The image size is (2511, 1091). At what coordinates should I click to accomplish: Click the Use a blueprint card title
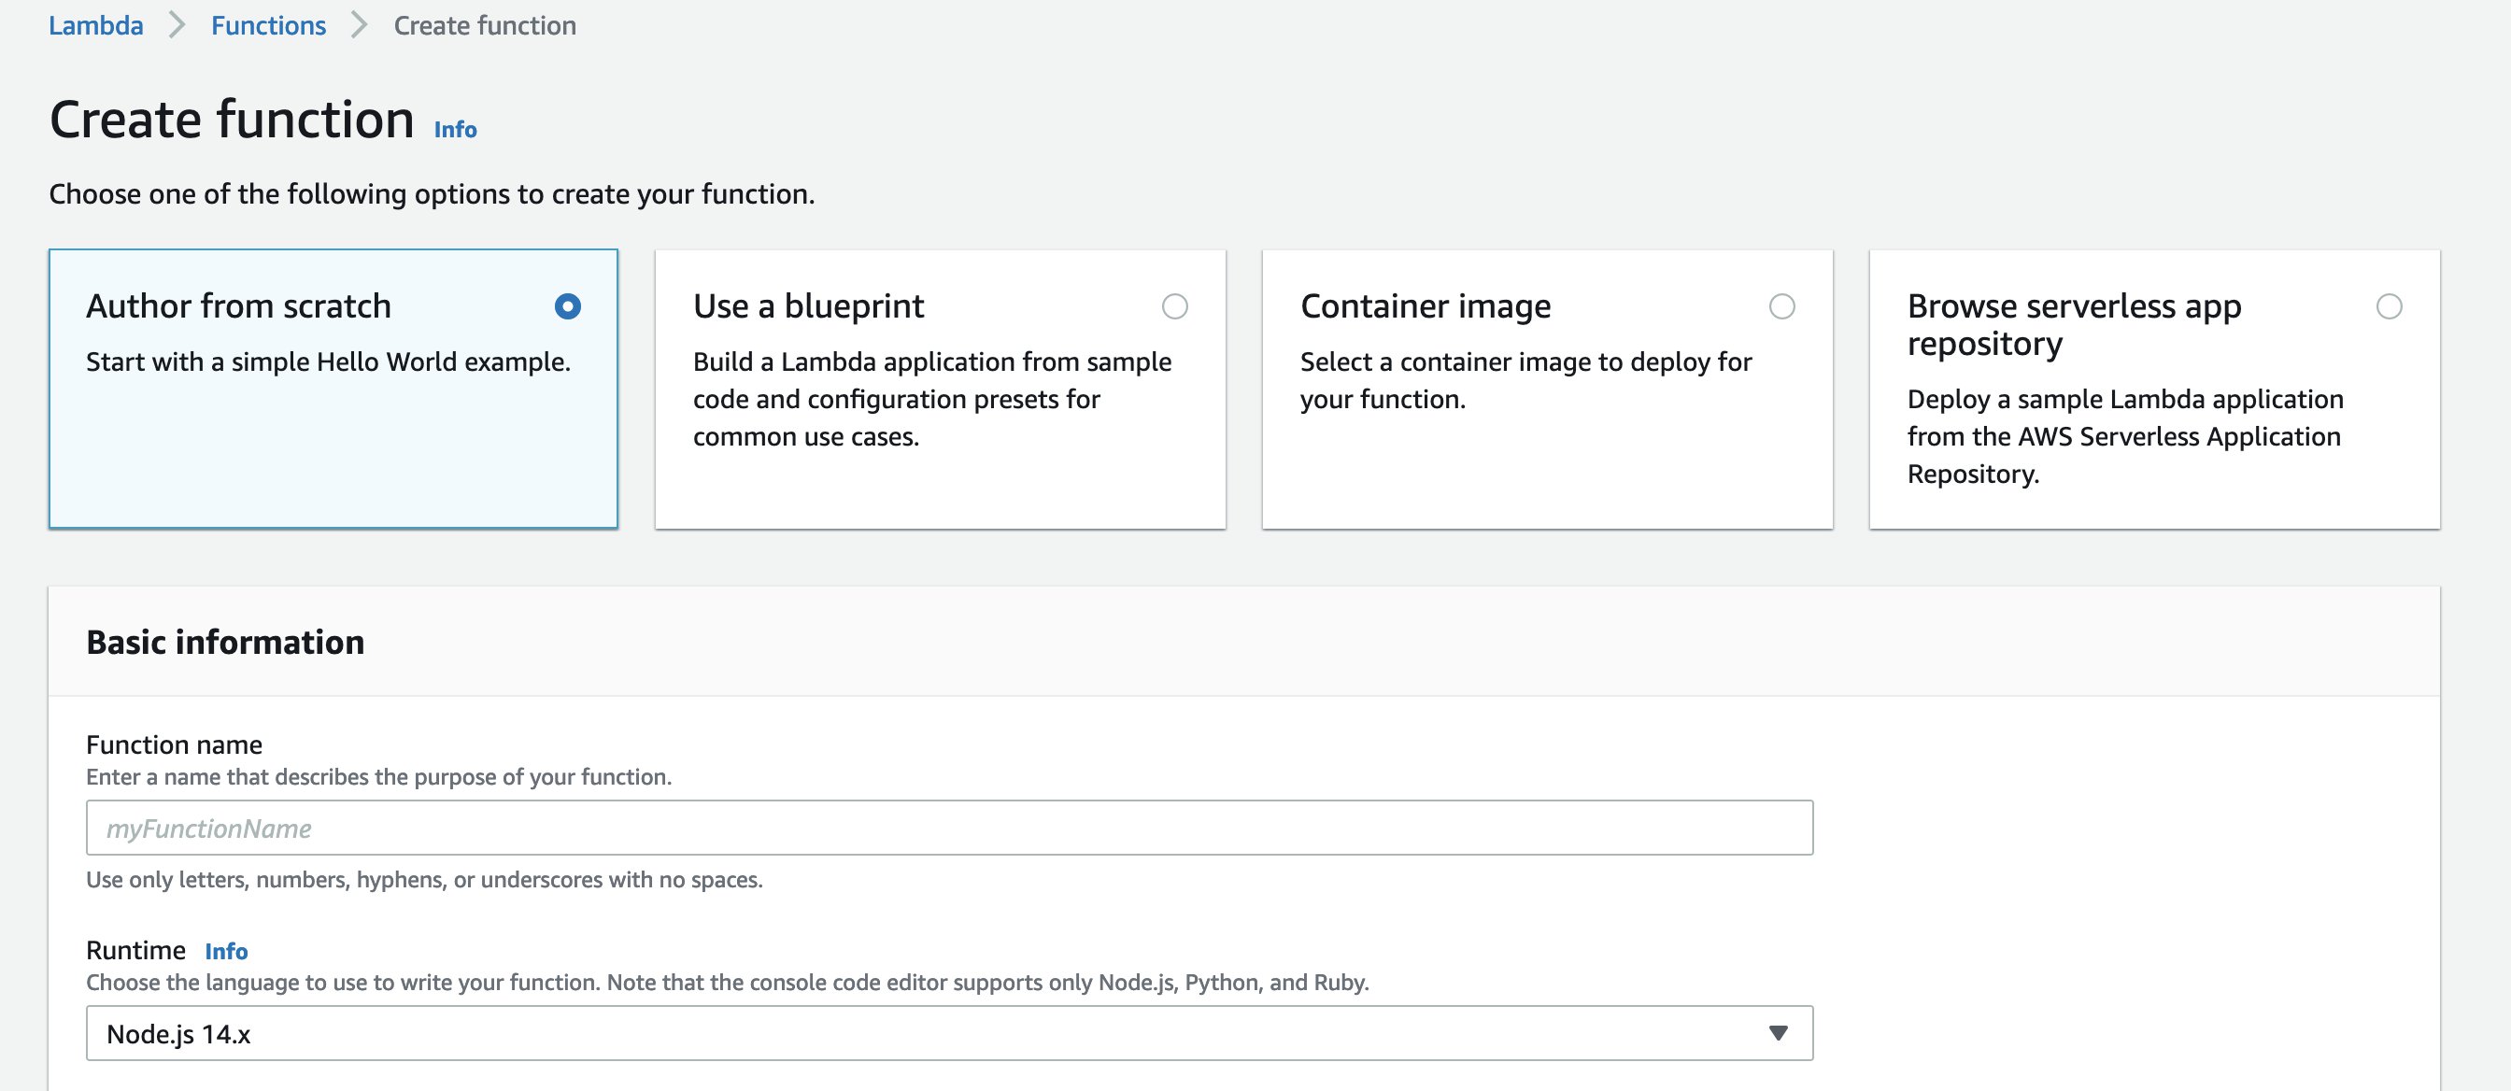coord(808,306)
